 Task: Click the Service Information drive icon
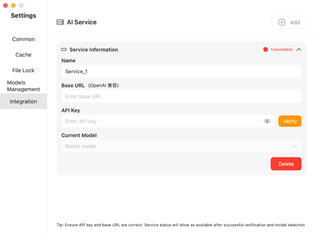(64, 50)
